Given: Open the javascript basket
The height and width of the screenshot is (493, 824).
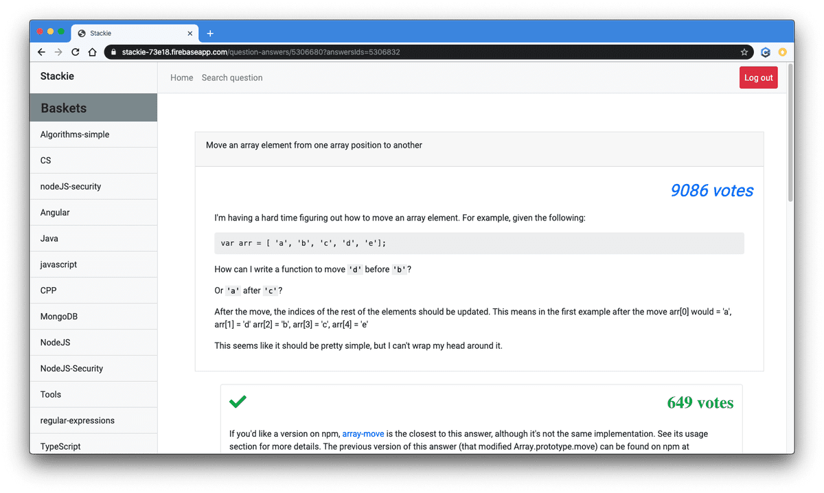Looking at the screenshot, I should (58, 264).
